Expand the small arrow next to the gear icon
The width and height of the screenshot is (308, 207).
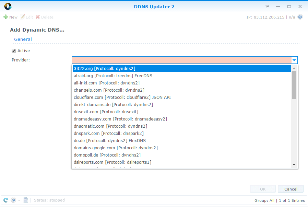pos(19,200)
